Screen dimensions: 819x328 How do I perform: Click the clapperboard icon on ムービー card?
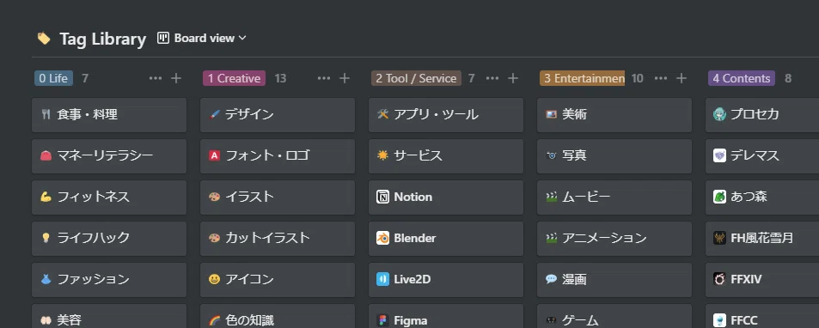coord(551,197)
